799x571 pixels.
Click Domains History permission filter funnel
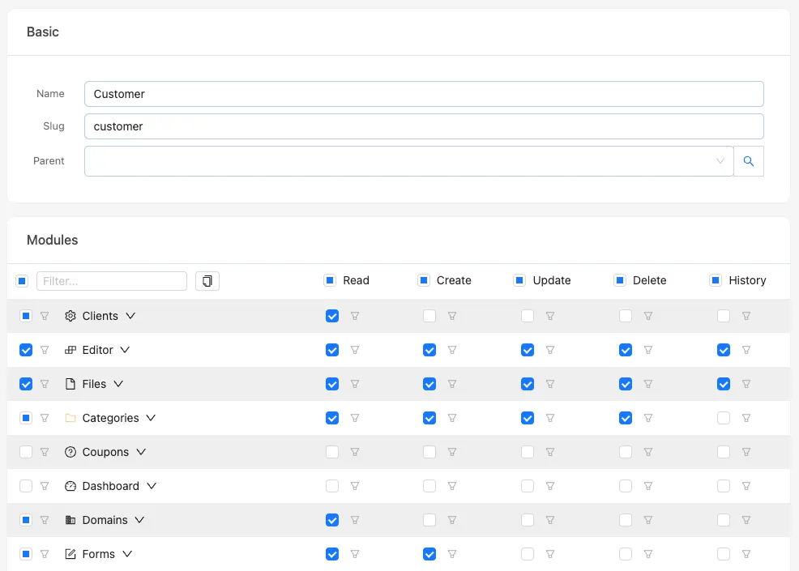click(x=746, y=520)
